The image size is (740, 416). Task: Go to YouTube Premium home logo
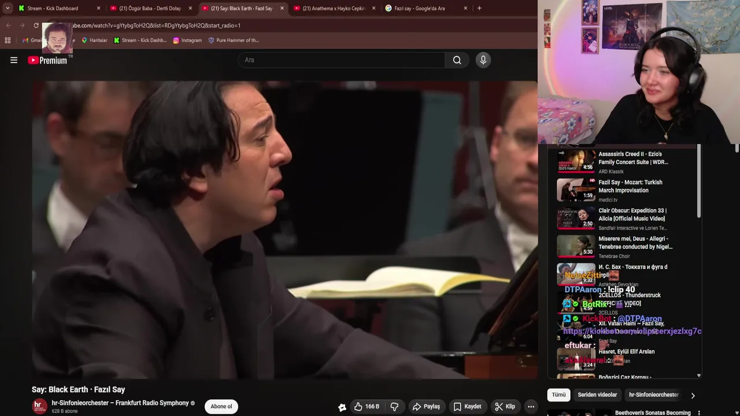(48, 60)
